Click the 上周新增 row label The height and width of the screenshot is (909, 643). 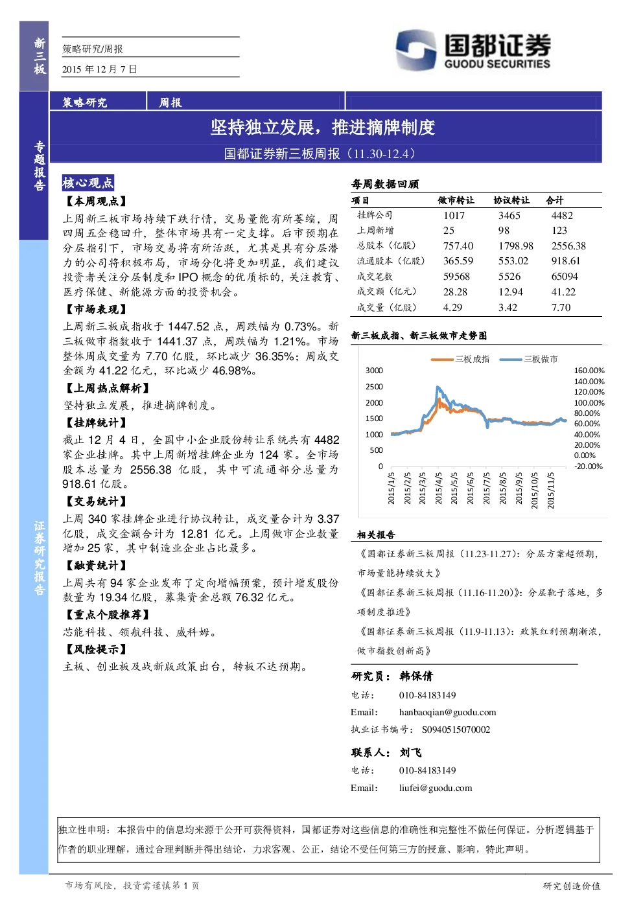pos(375,231)
